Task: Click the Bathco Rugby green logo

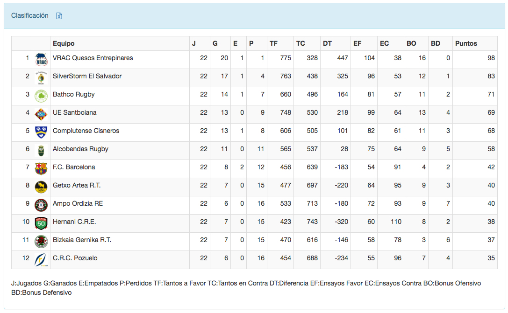Action: (41, 96)
